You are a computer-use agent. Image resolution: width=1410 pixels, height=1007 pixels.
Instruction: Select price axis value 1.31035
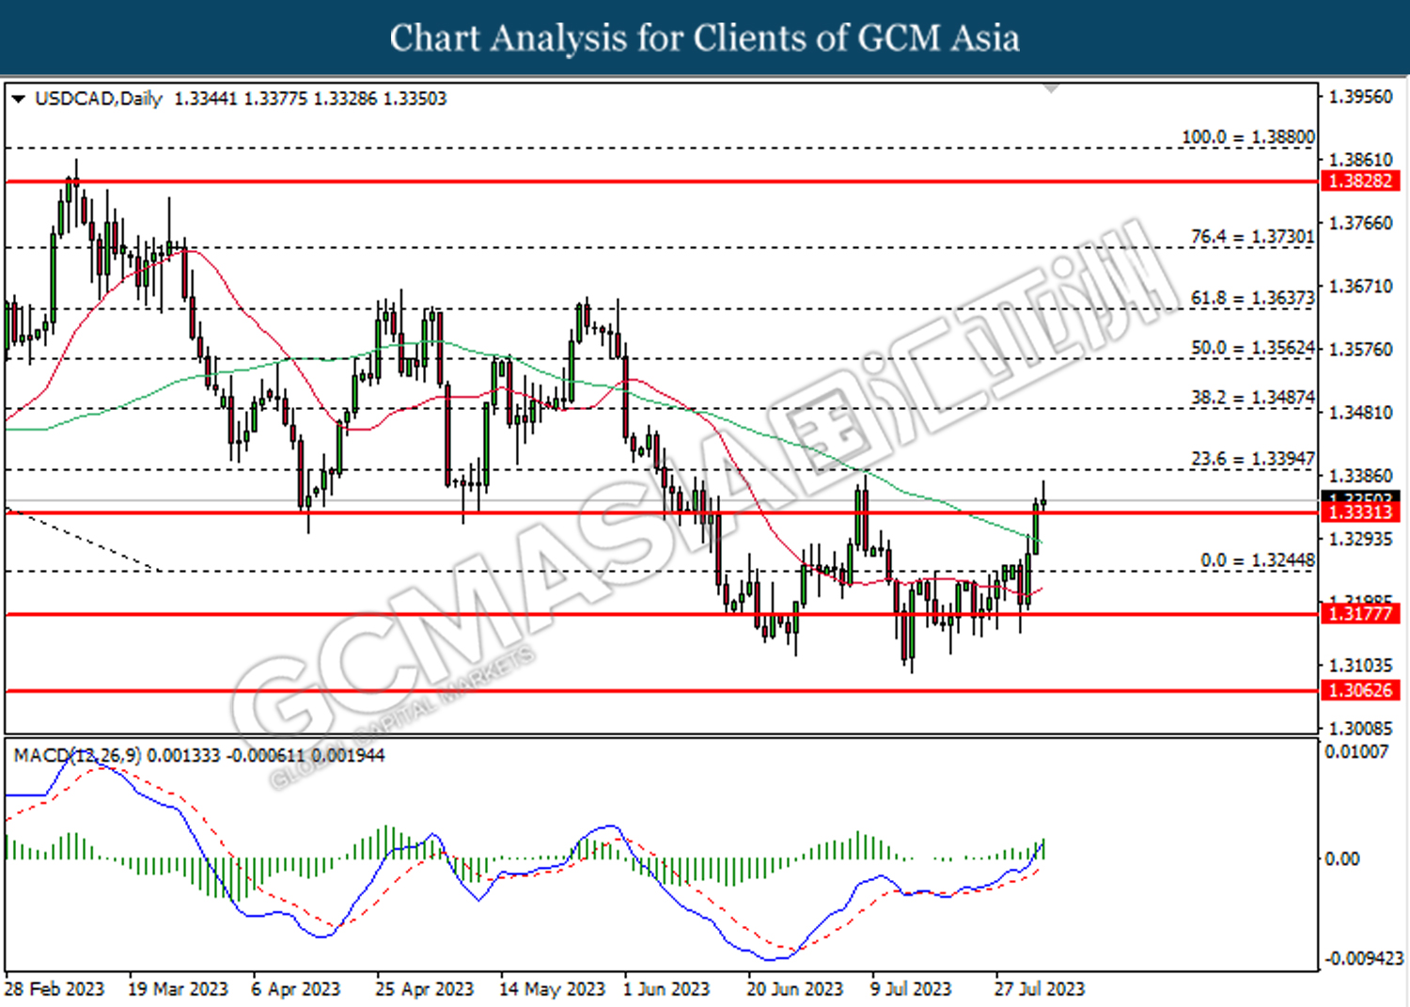click(x=1360, y=666)
